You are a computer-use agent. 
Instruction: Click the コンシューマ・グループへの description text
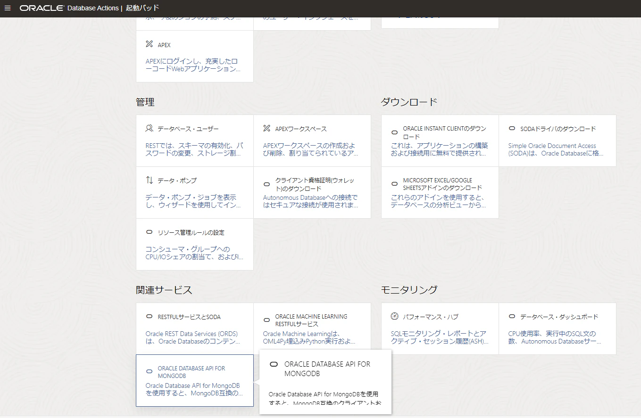[195, 253]
